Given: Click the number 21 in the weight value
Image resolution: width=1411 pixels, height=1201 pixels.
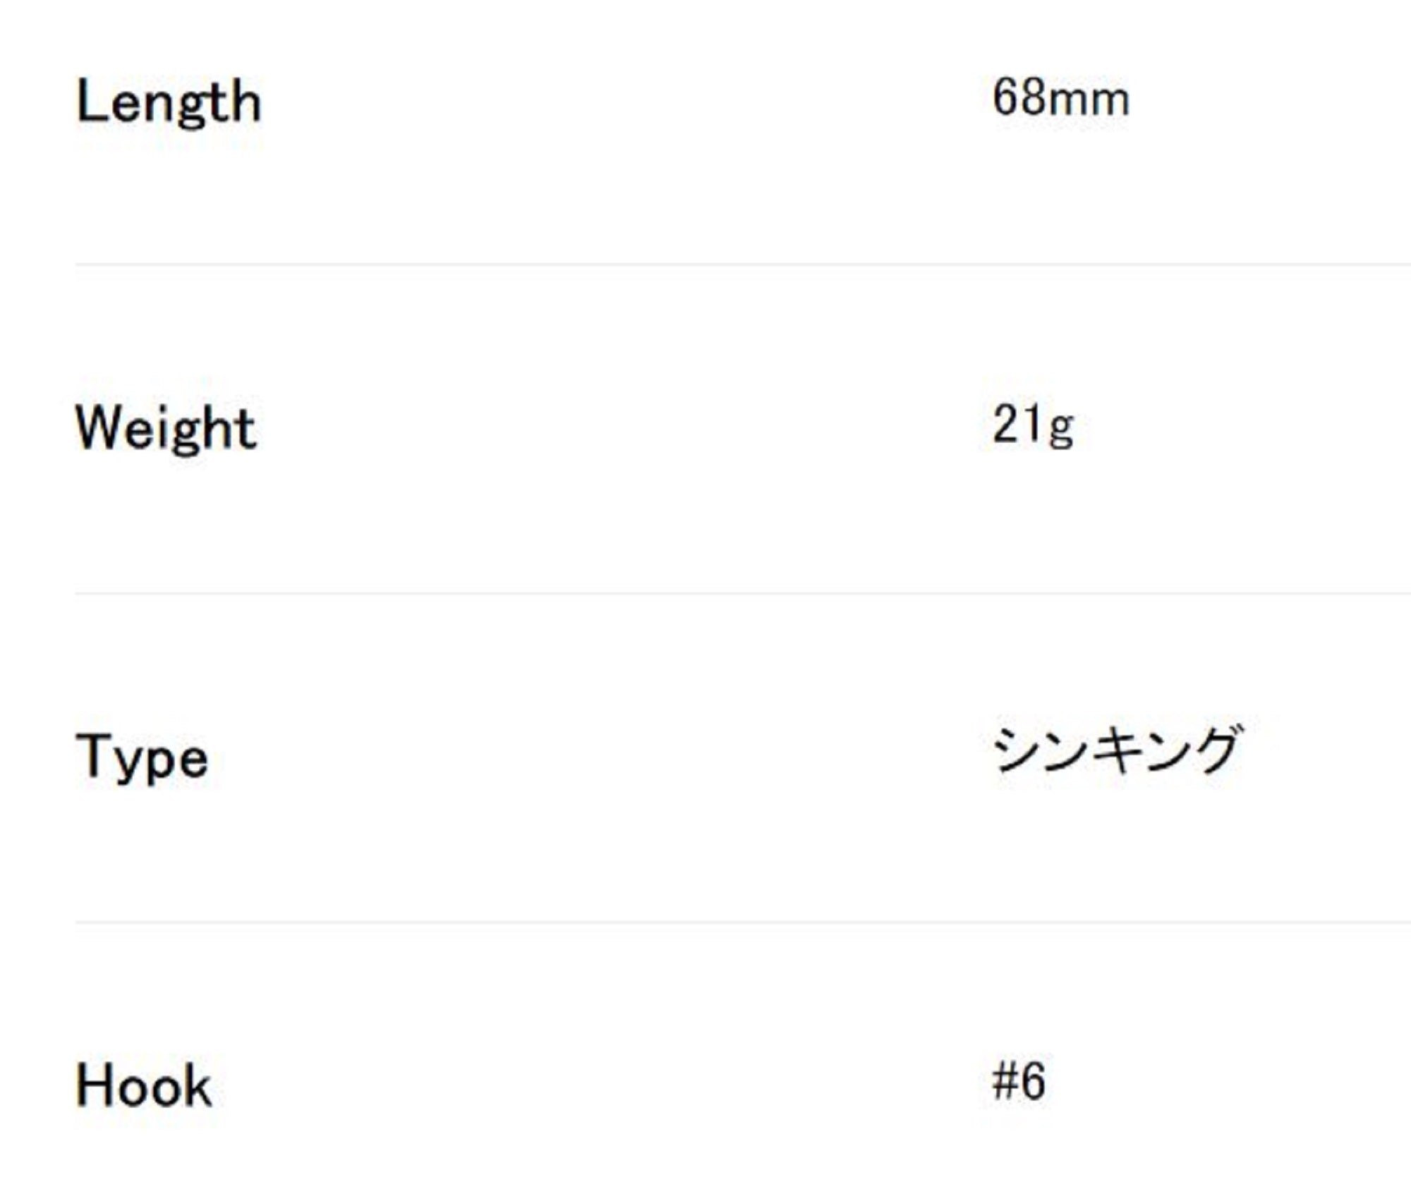Looking at the screenshot, I should pyautogui.click(x=1016, y=426).
